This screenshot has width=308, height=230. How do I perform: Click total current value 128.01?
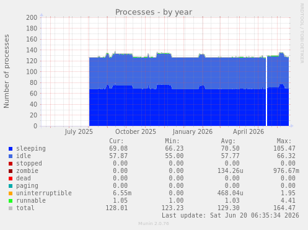tap(117, 208)
